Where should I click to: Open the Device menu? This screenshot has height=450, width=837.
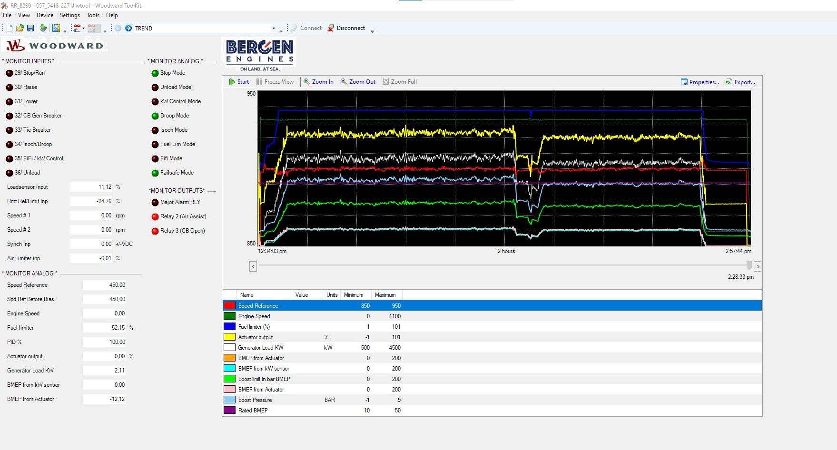point(45,15)
